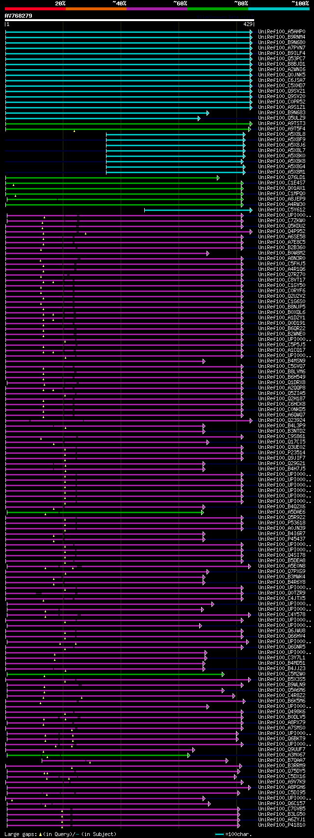The width and height of the screenshot is (314, 838).
Task: Click label UniRef100_B9N683
Action: tap(282, 113)
